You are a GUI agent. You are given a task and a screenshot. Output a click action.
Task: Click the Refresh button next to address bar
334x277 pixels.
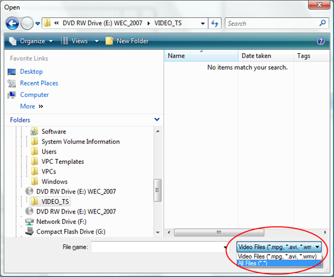[215, 23]
